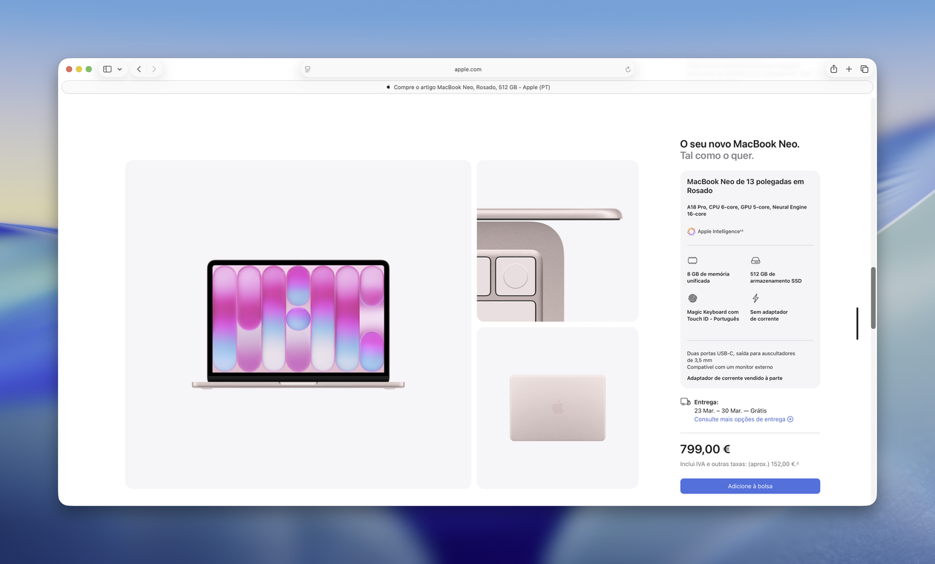Open the tab overview icon

tap(864, 68)
